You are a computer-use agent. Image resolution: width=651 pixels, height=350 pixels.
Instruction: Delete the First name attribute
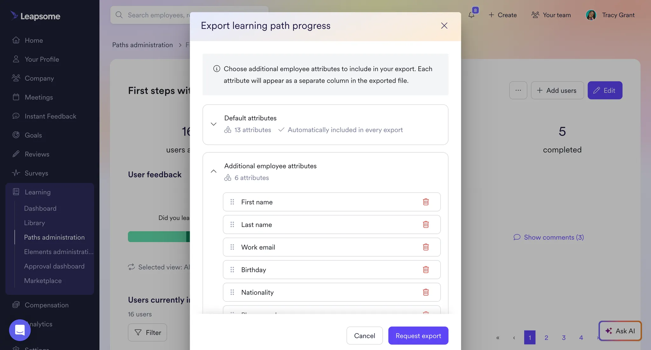pyautogui.click(x=426, y=202)
